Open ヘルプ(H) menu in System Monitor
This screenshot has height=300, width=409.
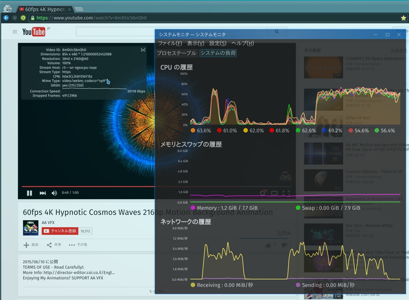(x=242, y=43)
